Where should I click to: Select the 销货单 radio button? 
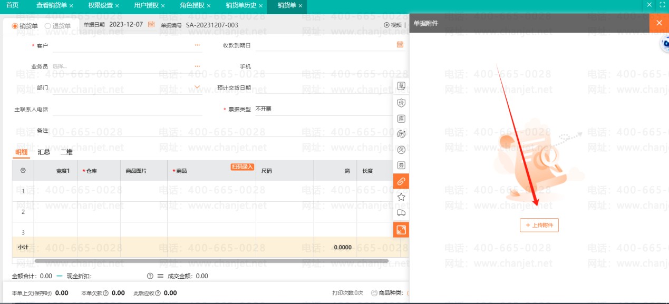(x=15, y=26)
